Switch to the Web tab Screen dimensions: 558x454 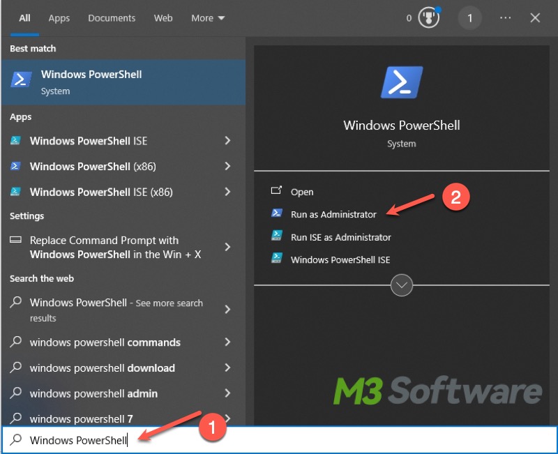tap(163, 18)
